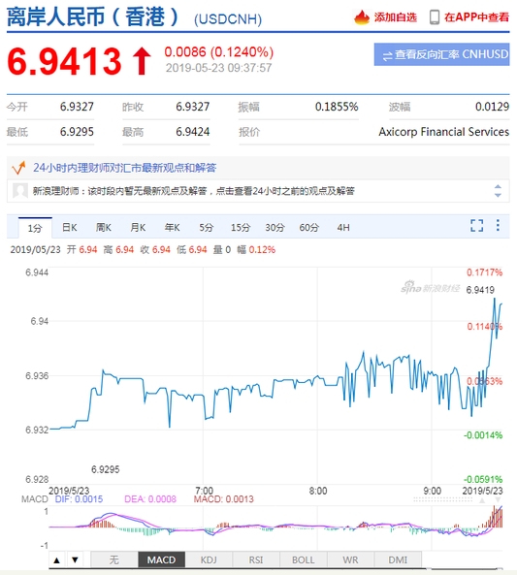Click the down triangle indicator button
Image resolution: width=517 pixels, height=575 pixels.
[x=75, y=559]
